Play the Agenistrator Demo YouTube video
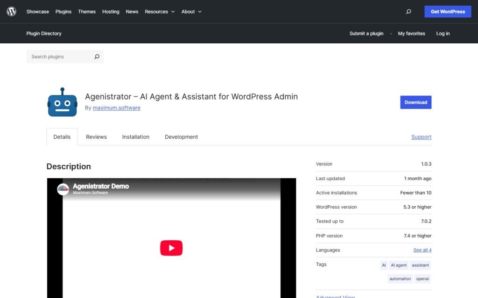 pyautogui.click(x=171, y=248)
